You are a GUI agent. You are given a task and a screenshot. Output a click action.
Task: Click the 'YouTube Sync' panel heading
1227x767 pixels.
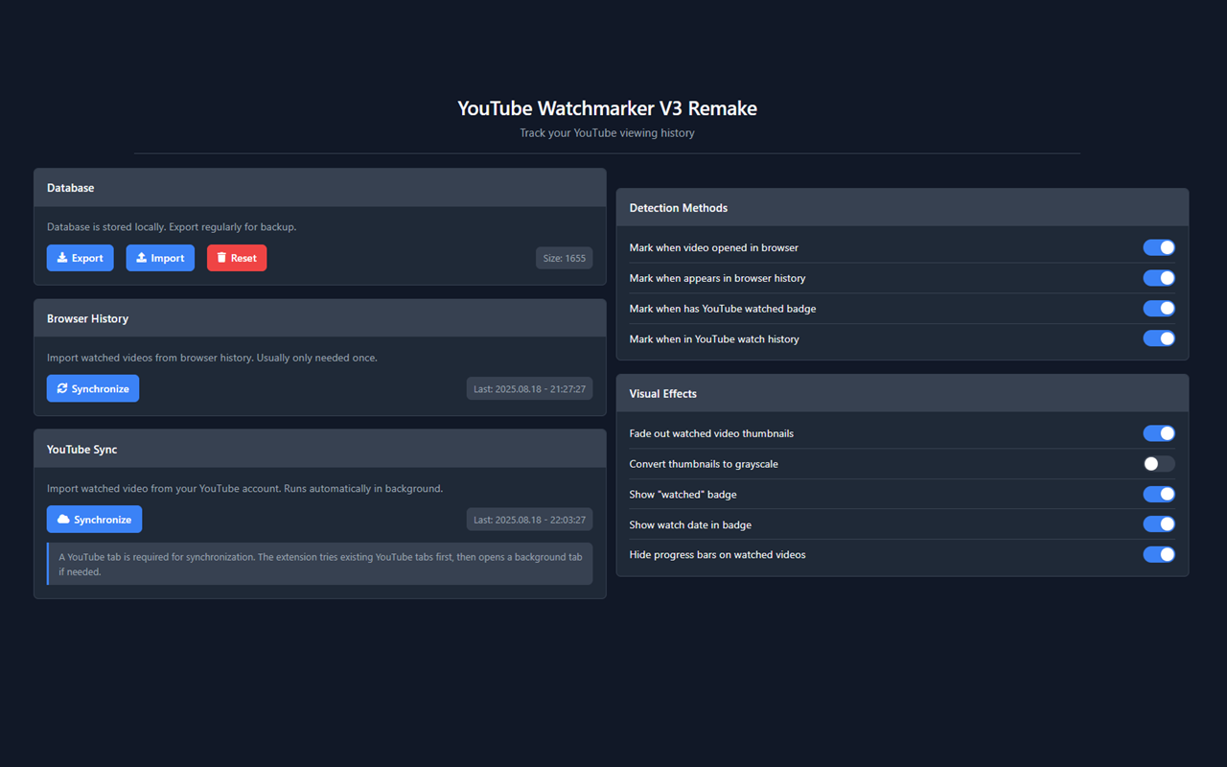point(82,449)
